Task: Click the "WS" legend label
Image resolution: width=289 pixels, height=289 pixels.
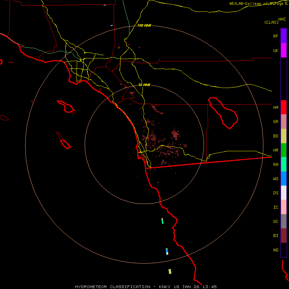Action: pyautogui.click(x=276, y=179)
